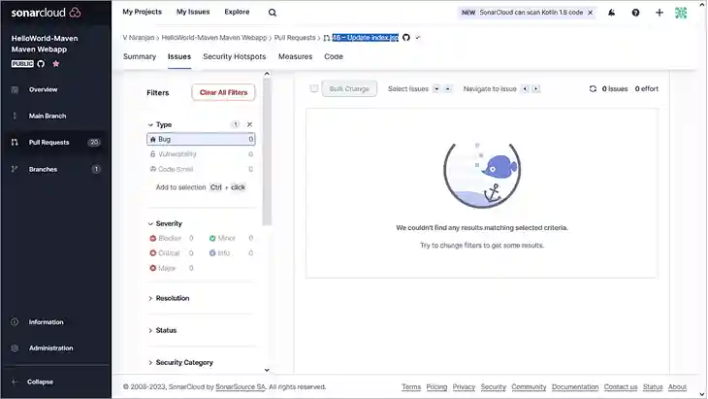Collapse the left sidebar
The width and height of the screenshot is (708, 399).
(40, 382)
